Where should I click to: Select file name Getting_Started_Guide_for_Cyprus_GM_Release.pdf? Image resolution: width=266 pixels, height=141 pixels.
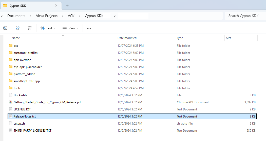pos(48,102)
